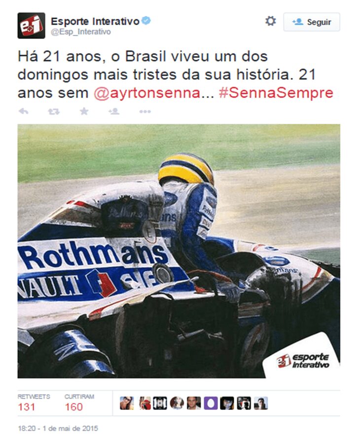The height and width of the screenshot is (442, 358).
Task: Click the reply arrow icon
Action: click(23, 111)
